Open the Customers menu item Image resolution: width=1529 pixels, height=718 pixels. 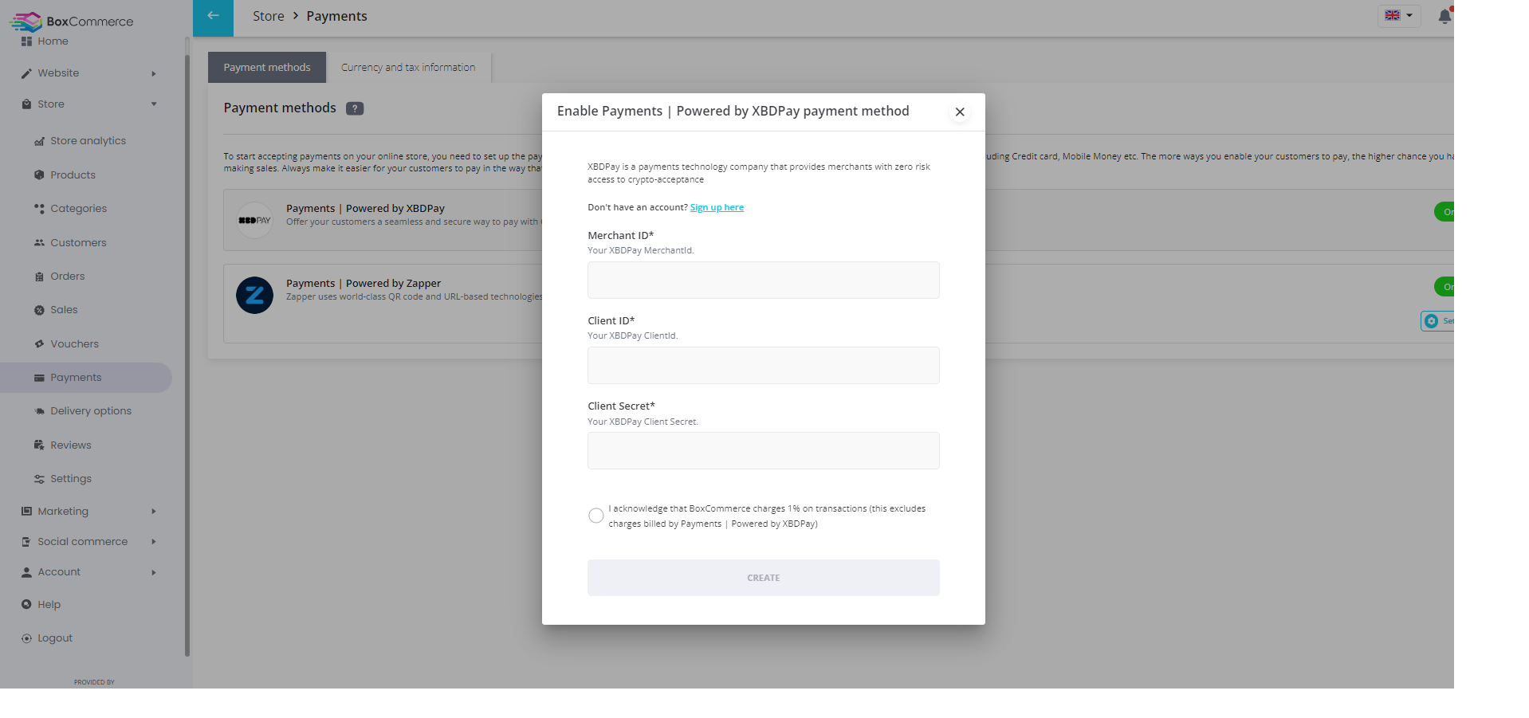78,243
